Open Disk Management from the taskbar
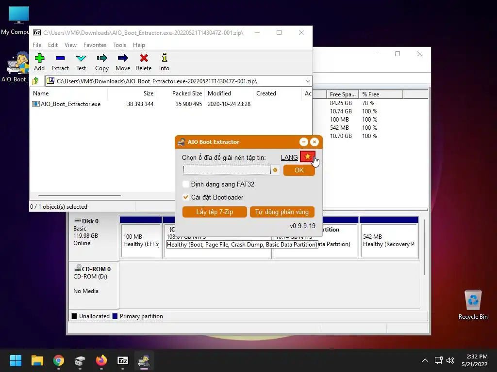 80,360
